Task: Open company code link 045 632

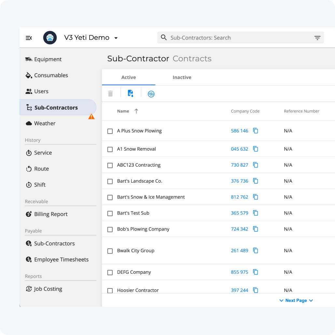Action: (x=240, y=149)
